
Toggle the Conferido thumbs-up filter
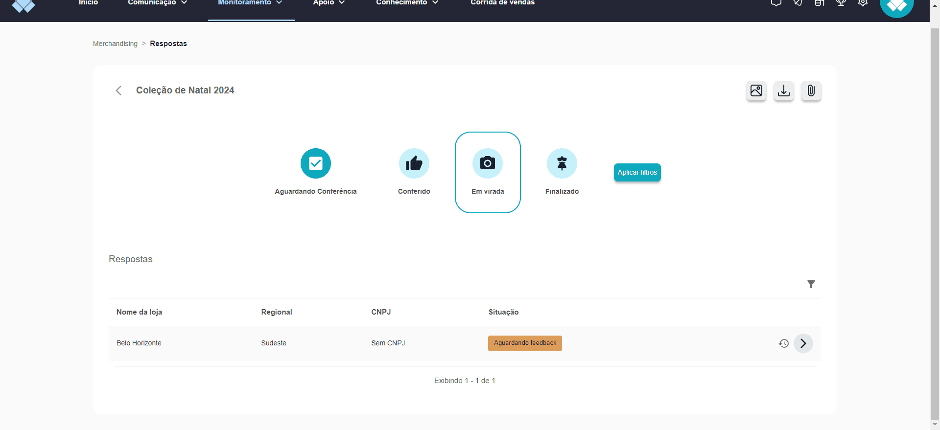click(x=414, y=172)
